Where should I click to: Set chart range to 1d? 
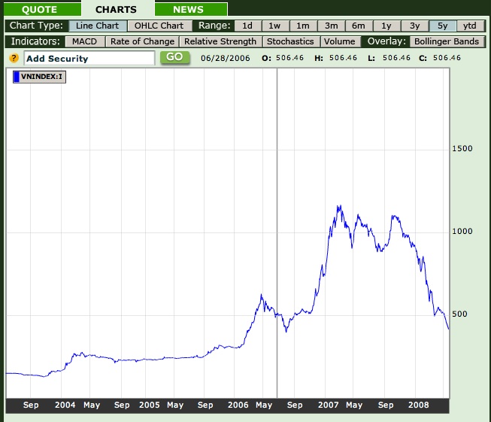pos(247,26)
